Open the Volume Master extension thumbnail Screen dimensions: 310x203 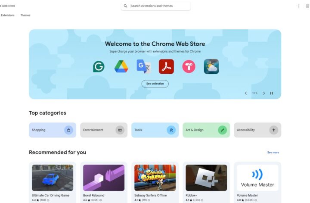click(257, 178)
